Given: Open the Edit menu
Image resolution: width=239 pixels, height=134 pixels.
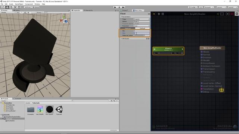Looking at the screenshot, I should click(6, 4).
